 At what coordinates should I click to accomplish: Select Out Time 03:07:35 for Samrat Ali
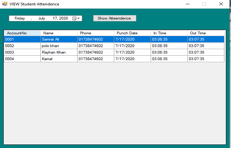pos(206,39)
